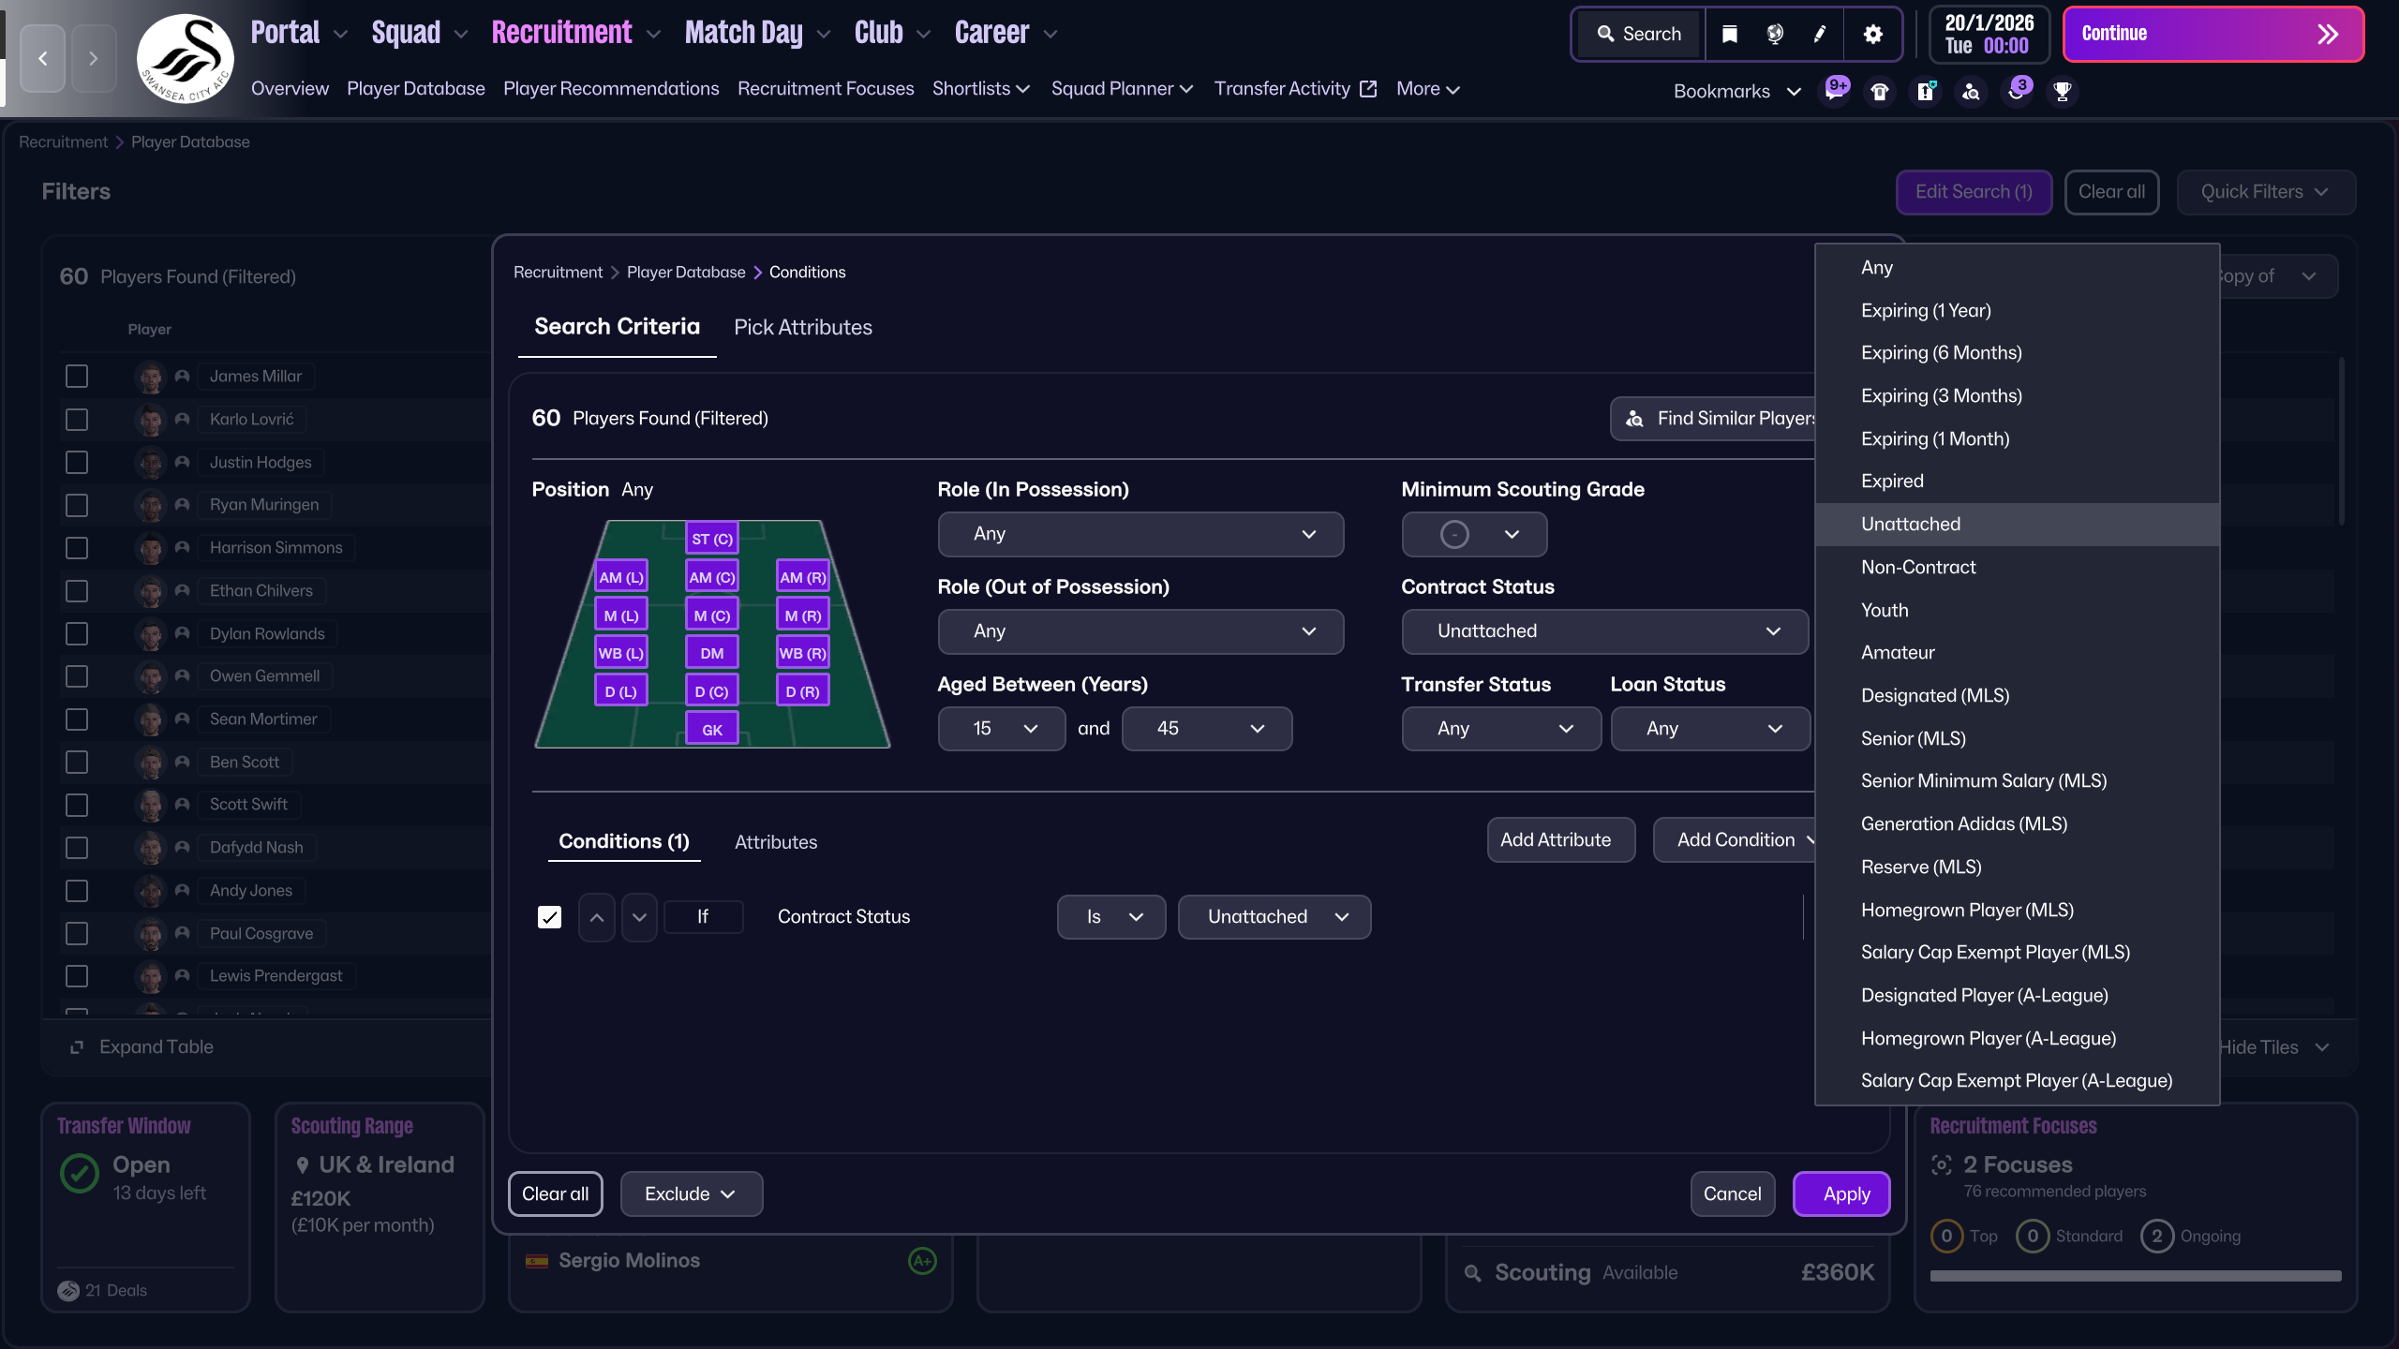
Task: Click the pencil edit icon
Action: click(x=1820, y=35)
